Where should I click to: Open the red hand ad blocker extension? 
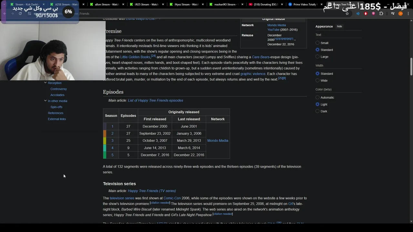click(x=366, y=14)
